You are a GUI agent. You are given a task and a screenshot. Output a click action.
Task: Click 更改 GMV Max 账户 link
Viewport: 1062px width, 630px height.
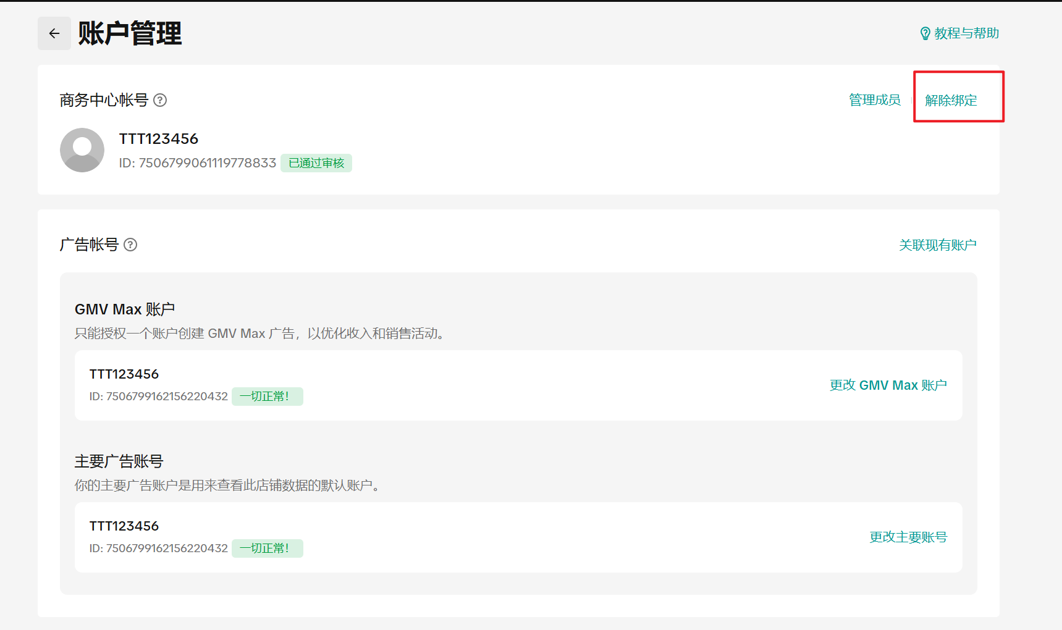(888, 385)
